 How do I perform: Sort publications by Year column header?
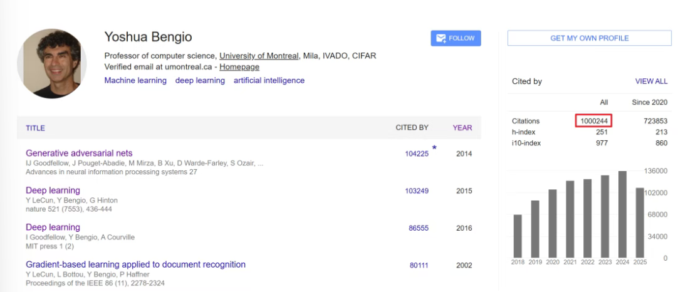(x=462, y=128)
